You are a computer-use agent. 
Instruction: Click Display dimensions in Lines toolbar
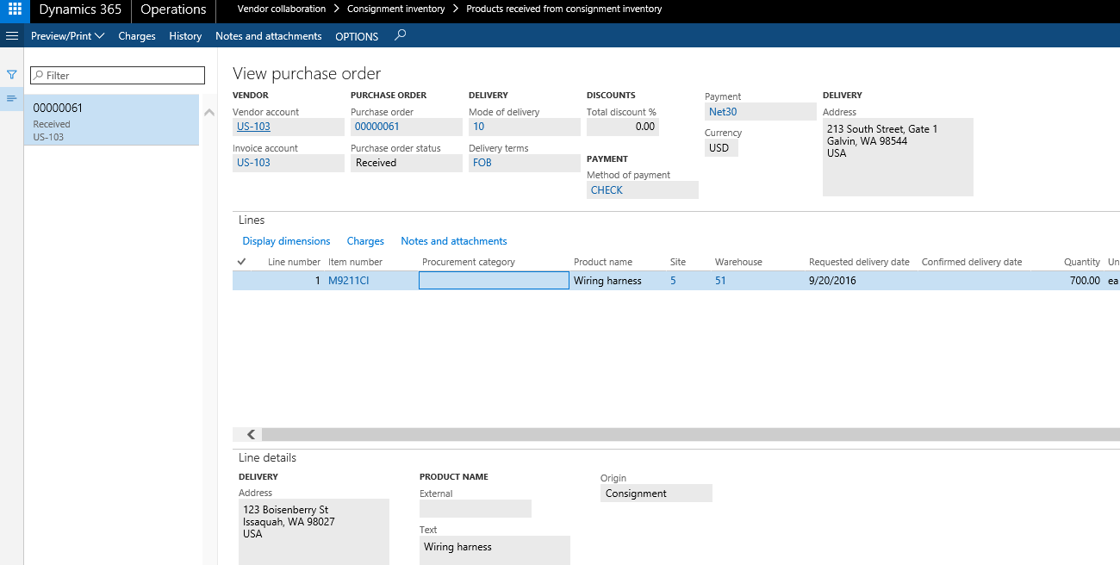pyautogui.click(x=286, y=241)
